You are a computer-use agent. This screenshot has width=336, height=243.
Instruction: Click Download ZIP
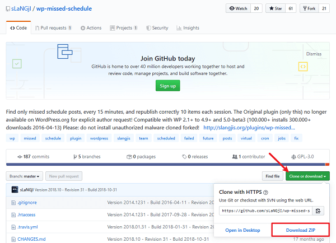300,230
